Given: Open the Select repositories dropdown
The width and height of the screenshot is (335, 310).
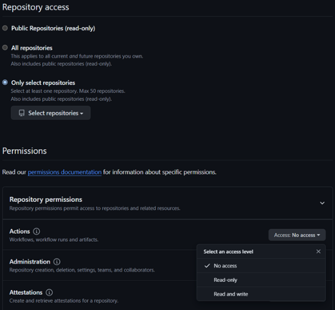Looking at the screenshot, I should pos(51,113).
